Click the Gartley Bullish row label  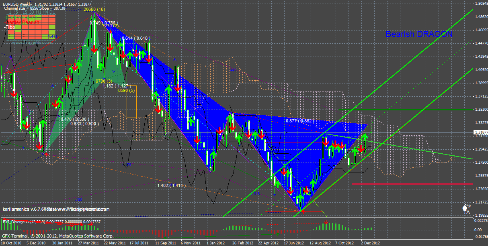pos(21,17)
